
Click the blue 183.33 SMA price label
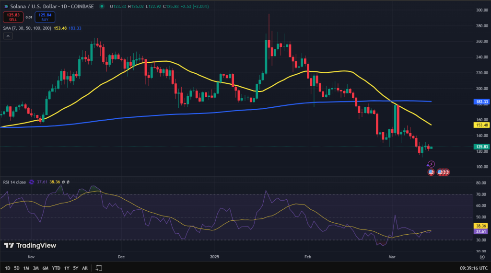click(x=481, y=102)
